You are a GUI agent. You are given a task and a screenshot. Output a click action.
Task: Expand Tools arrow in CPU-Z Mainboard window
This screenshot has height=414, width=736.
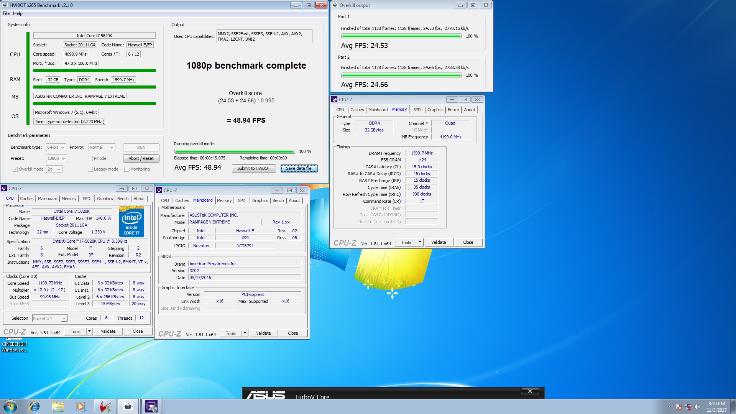[x=245, y=333]
